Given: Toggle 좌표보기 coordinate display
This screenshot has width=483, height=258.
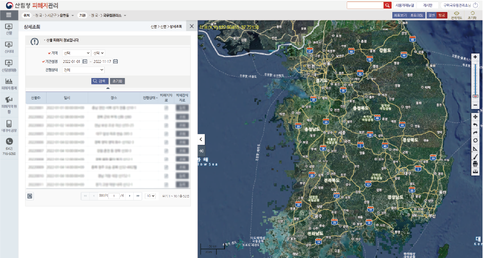Looking at the screenshot, I should pos(400,15).
